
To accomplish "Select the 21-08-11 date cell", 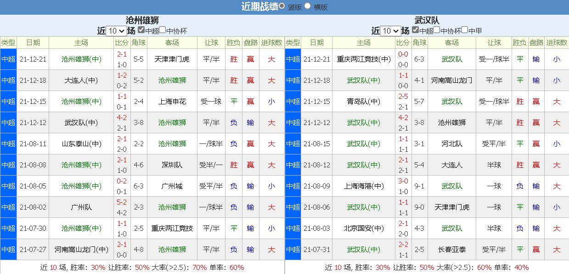I will pyautogui.click(x=33, y=143).
